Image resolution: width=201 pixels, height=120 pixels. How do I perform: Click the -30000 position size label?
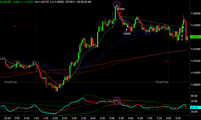pyautogui.click(x=127, y=34)
